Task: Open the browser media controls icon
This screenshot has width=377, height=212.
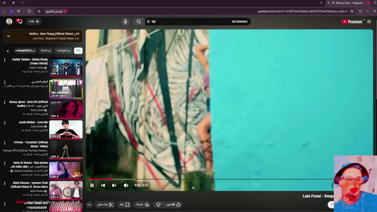Action: point(19,11)
